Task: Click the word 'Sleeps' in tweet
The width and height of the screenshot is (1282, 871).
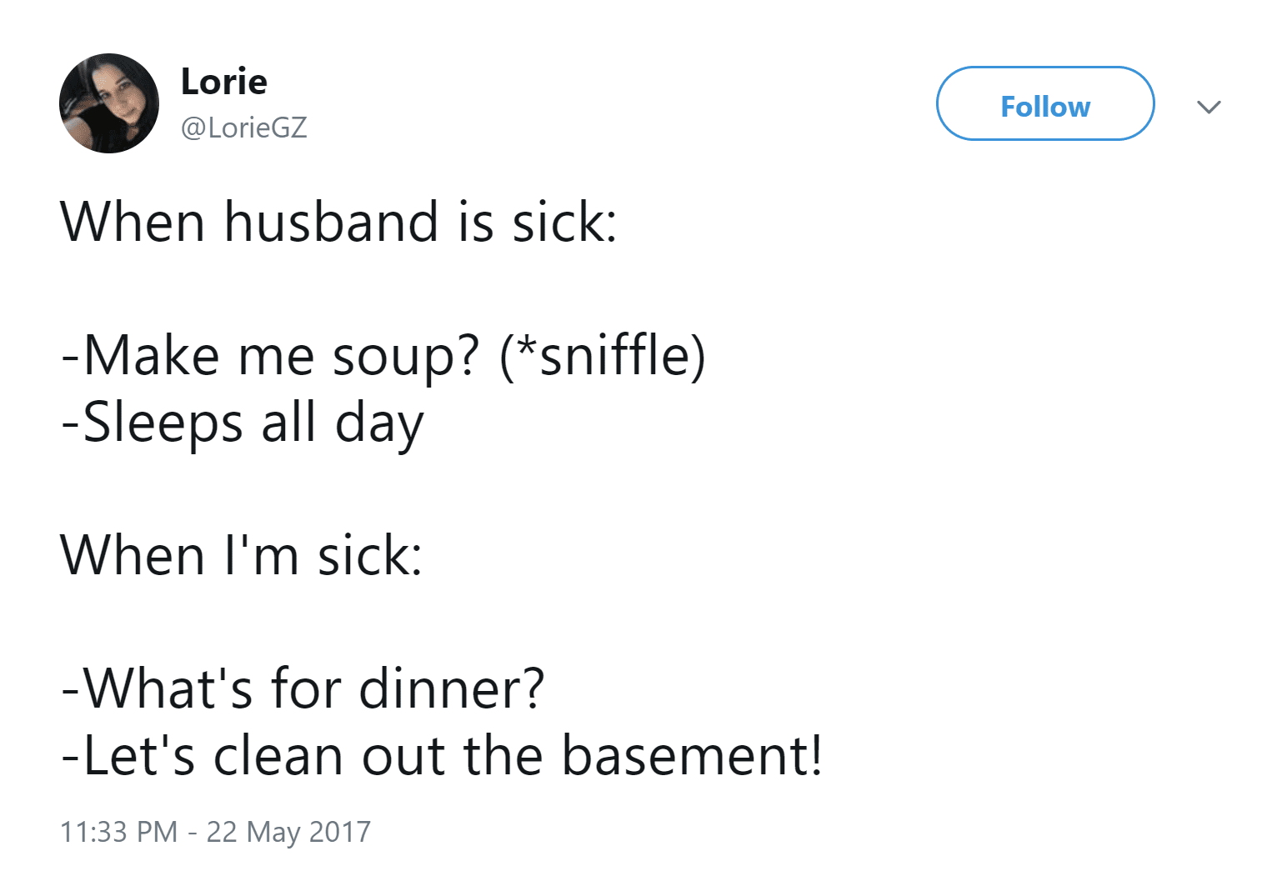Action: point(163,423)
